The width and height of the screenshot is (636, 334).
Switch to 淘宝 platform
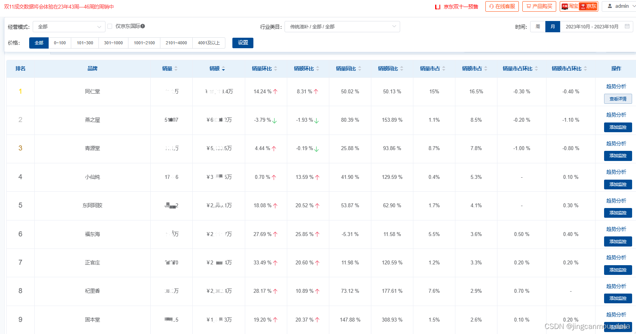pyautogui.click(x=569, y=6)
